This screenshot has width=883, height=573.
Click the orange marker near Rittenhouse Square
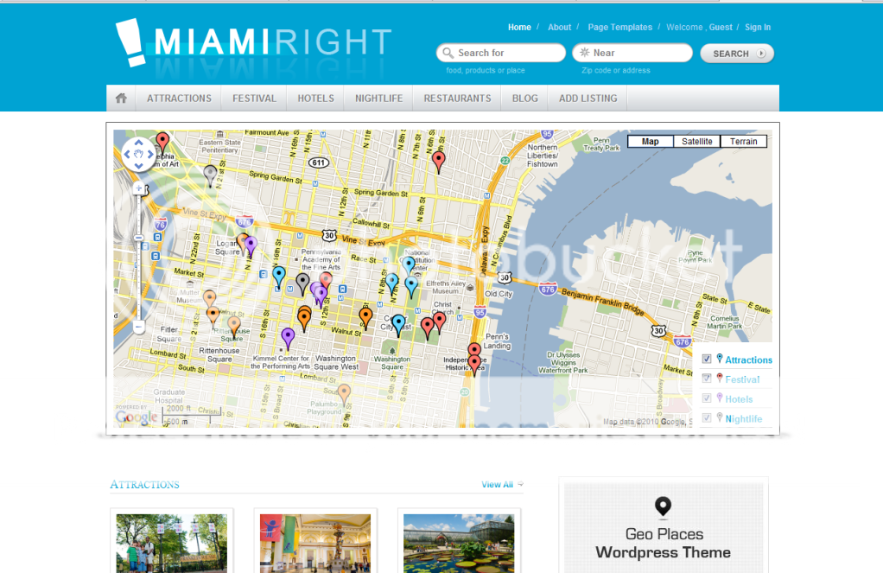coord(234,328)
